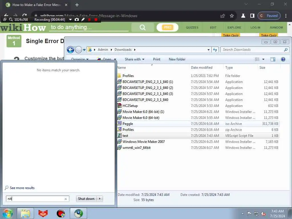This screenshot has width=292, height=219.
Task: Toggle the preview pane icon
Action: coord(273,59)
